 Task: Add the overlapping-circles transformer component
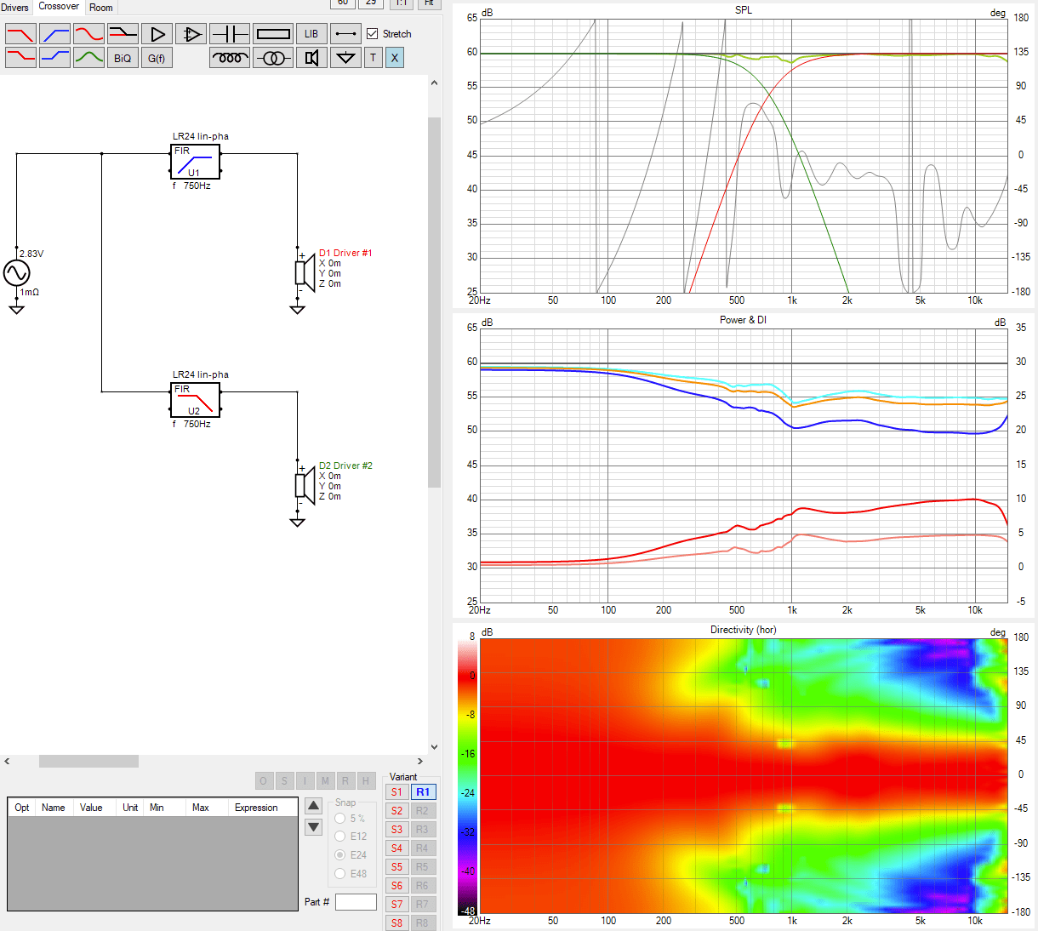pos(273,58)
